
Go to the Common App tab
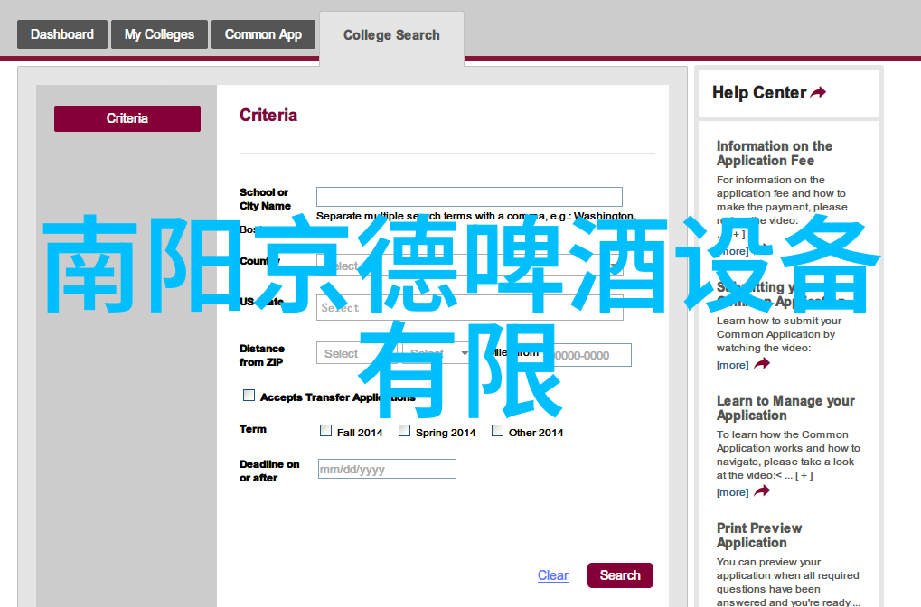(x=263, y=34)
